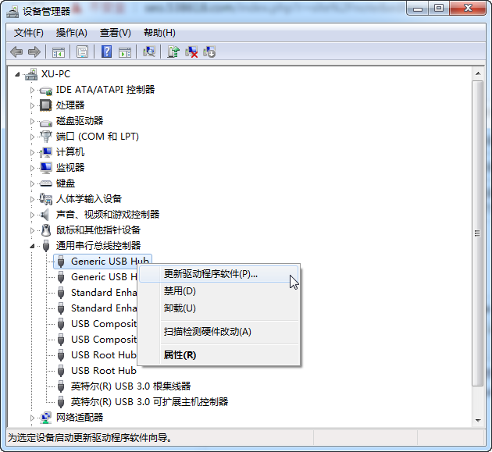Expand the 人体学输入设备 node
Image resolution: width=492 pixels, height=452 pixels.
(32, 199)
